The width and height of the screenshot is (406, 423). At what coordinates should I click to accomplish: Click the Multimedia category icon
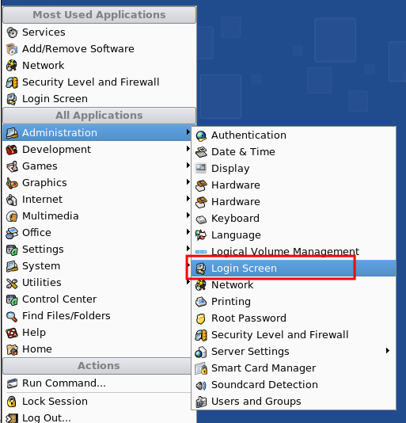pos(12,216)
